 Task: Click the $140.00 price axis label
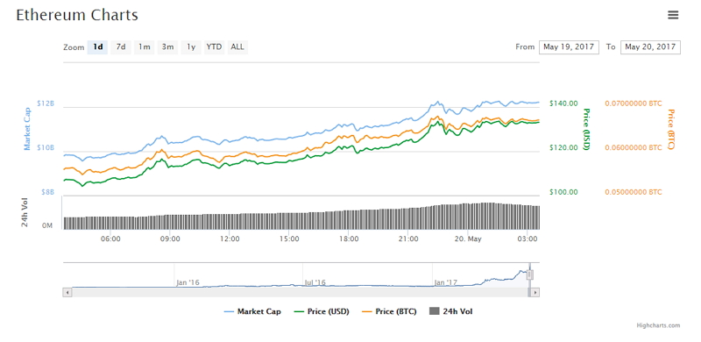coord(563,103)
